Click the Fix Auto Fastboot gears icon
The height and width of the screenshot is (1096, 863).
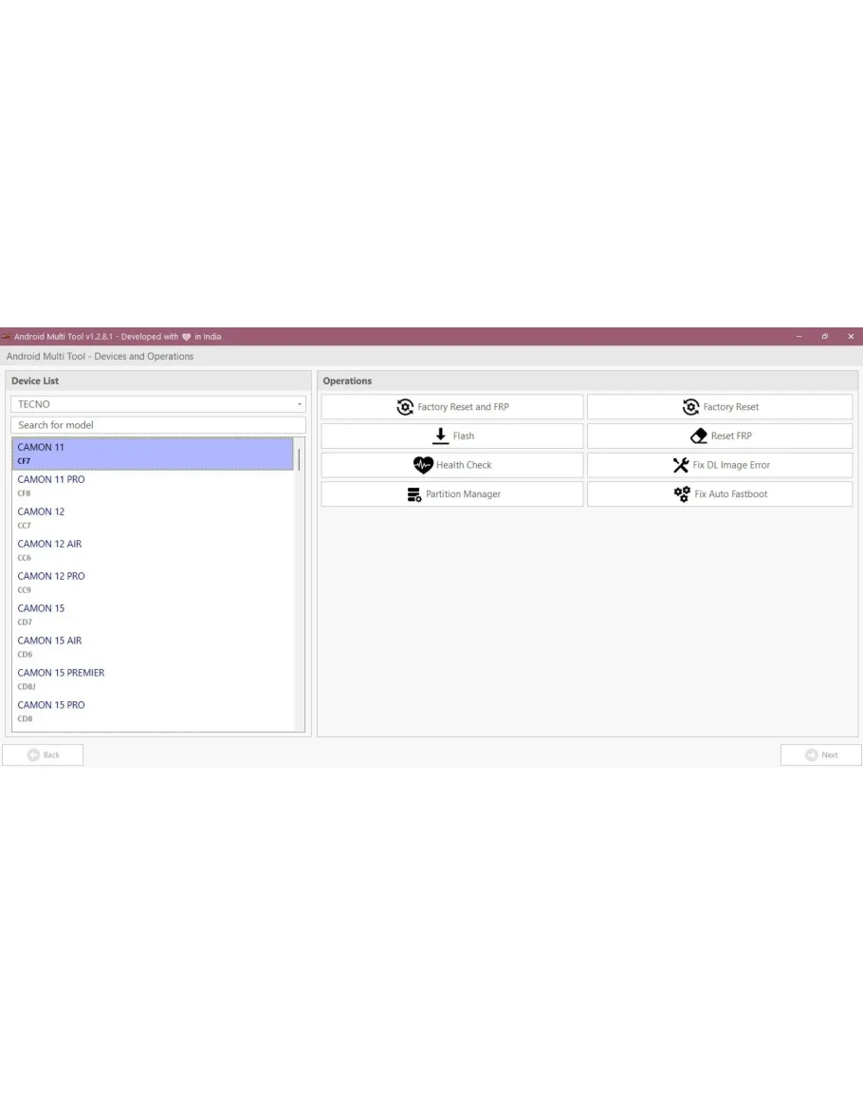(x=682, y=494)
